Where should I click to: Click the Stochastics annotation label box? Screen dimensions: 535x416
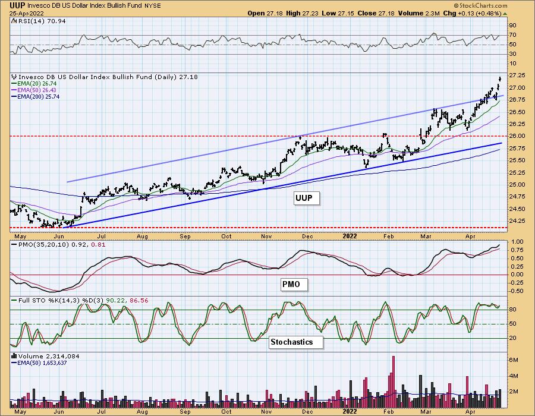click(x=296, y=342)
